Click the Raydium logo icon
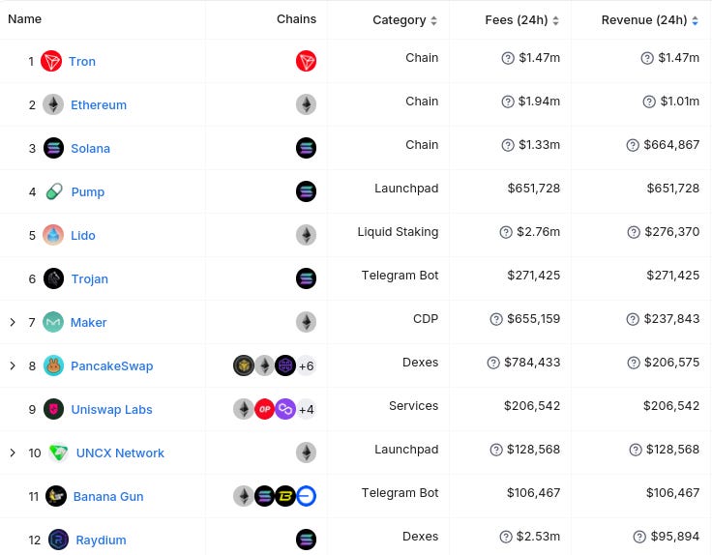 59,540
